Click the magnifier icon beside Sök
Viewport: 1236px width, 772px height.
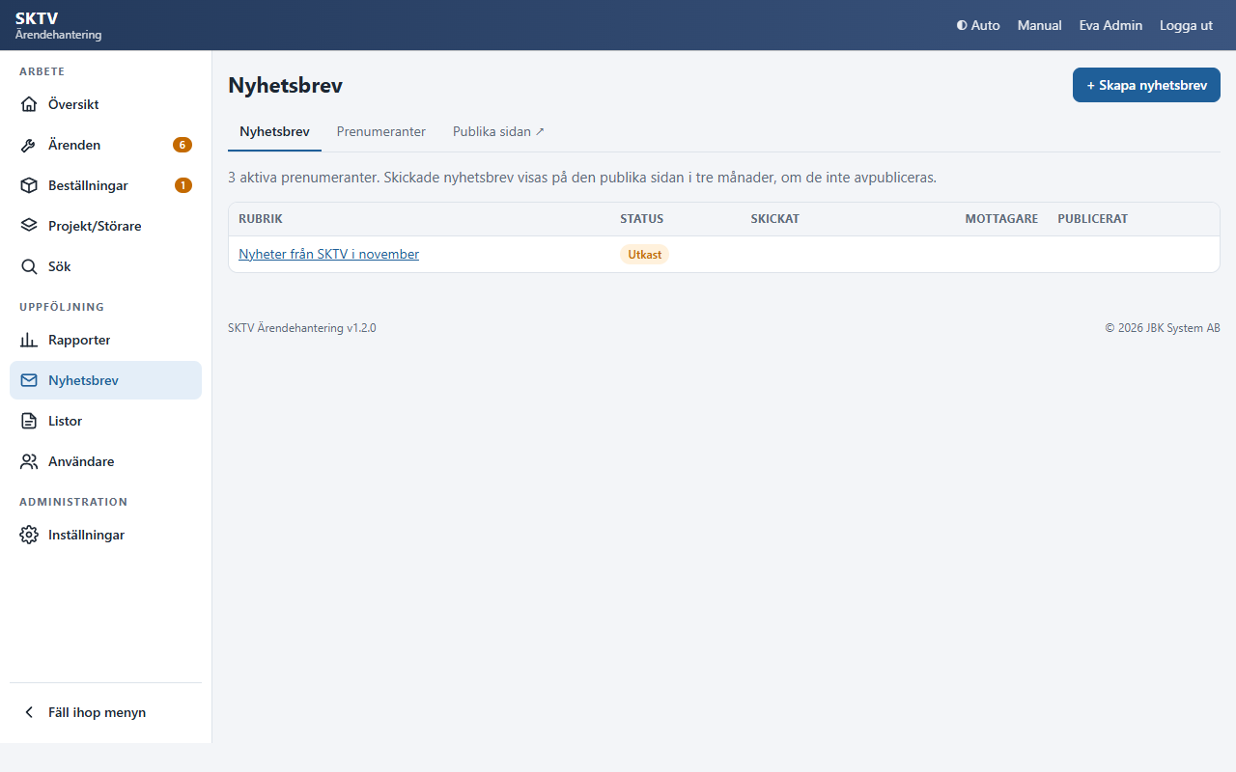pos(29,266)
